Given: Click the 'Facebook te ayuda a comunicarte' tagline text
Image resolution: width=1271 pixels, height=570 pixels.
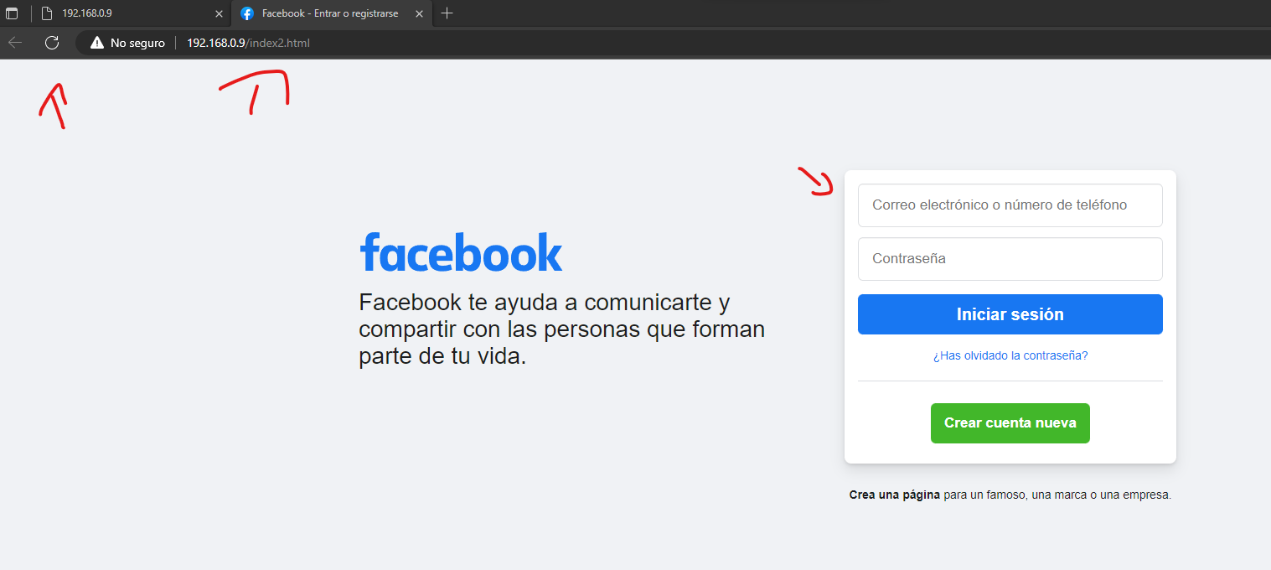Looking at the screenshot, I should [x=561, y=329].
